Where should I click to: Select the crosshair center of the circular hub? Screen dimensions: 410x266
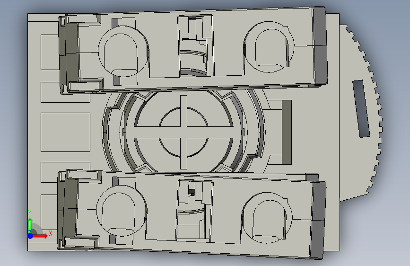(x=183, y=132)
